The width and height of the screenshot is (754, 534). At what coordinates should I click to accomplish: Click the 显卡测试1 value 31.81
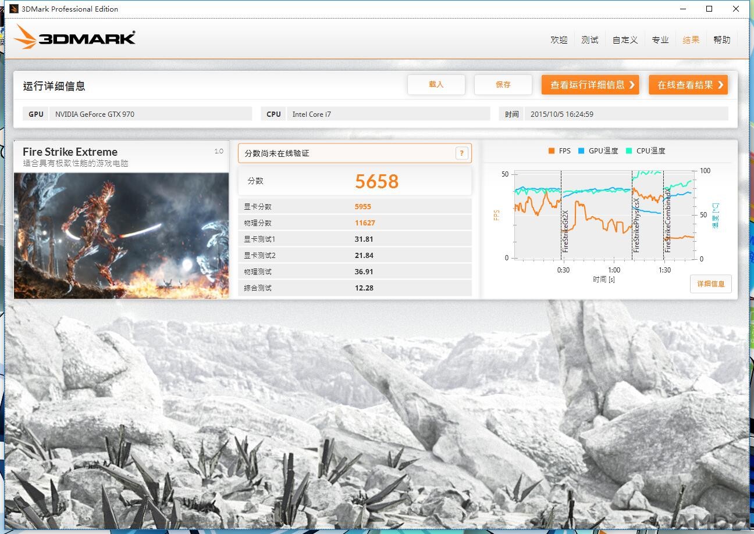[x=364, y=239]
